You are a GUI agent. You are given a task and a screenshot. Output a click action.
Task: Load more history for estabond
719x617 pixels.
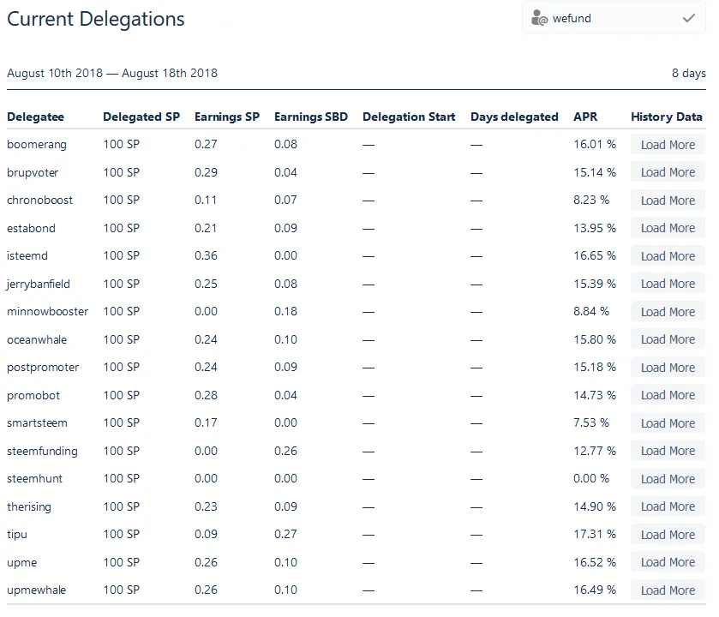668,228
